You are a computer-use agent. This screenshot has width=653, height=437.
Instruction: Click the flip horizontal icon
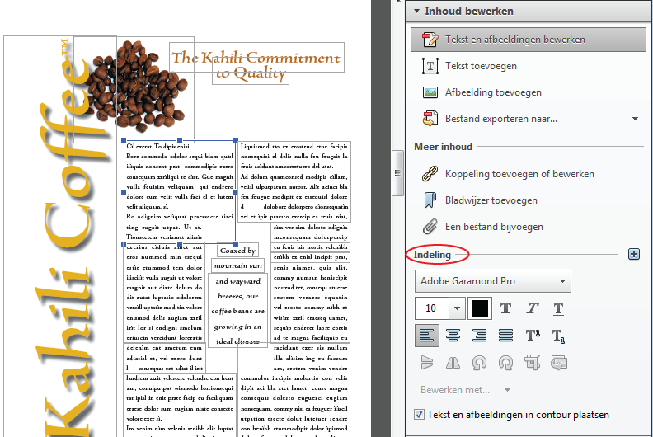point(453,363)
